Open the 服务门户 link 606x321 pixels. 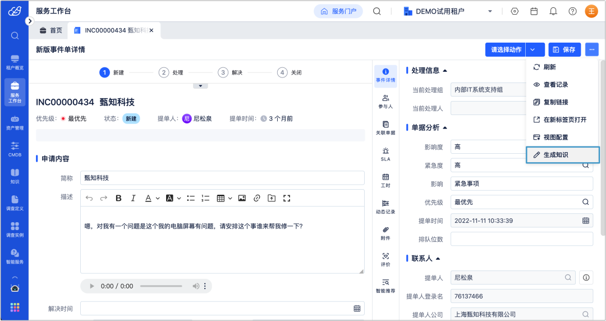[x=338, y=11]
